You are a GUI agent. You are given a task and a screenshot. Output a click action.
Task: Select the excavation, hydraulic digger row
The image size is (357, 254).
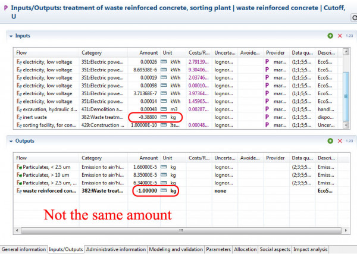(x=178, y=109)
